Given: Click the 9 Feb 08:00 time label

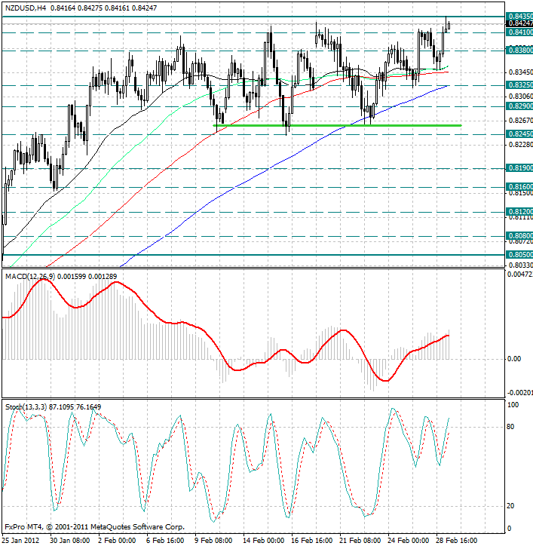Looking at the screenshot, I should 213,541.
